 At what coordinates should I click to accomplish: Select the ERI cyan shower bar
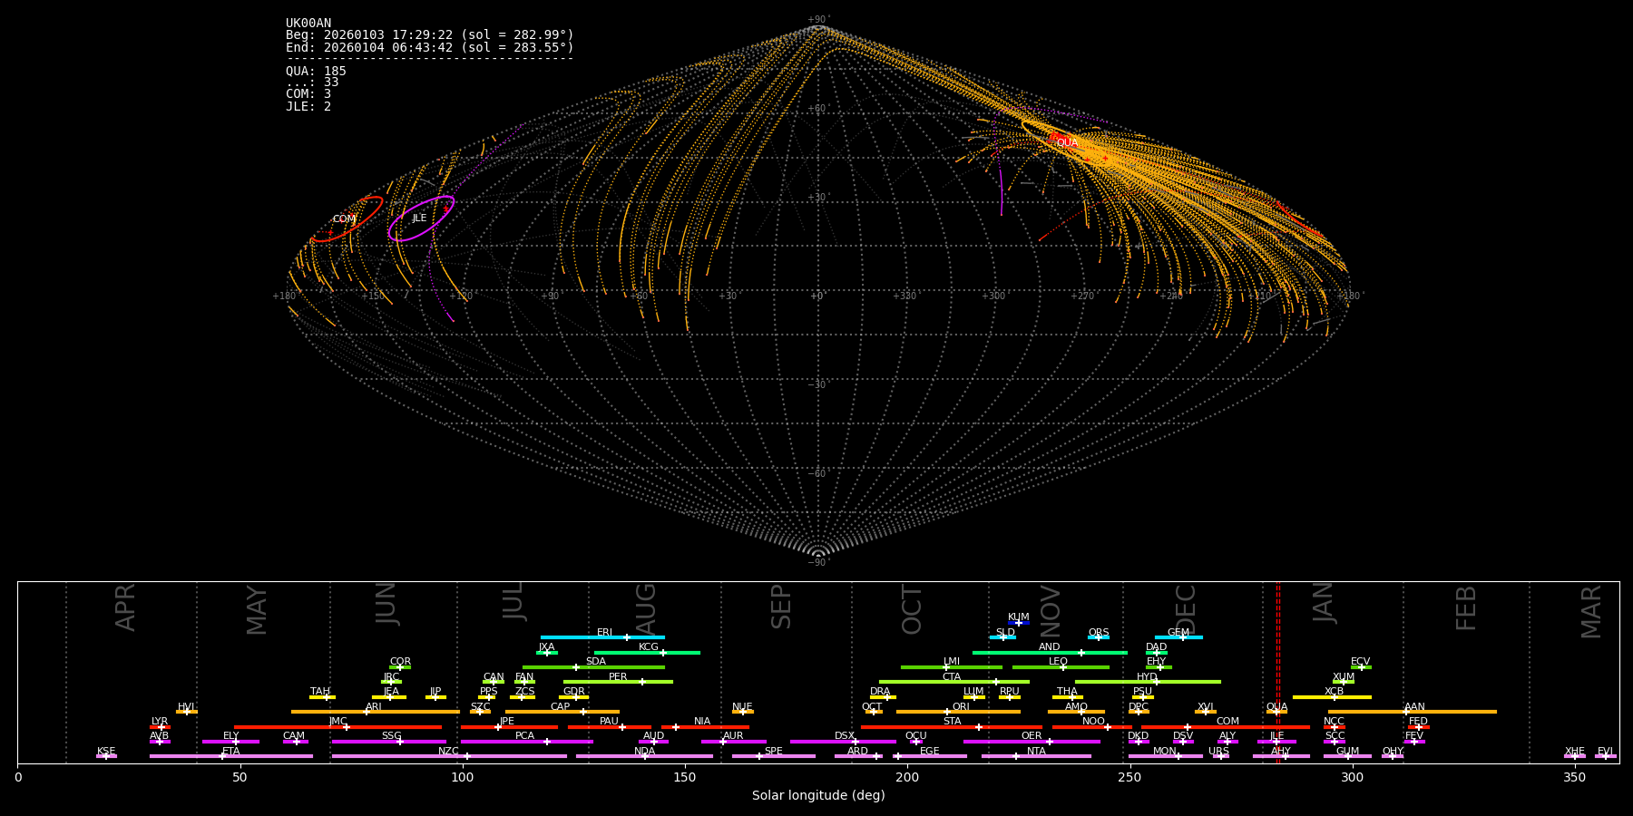[x=602, y=637]
